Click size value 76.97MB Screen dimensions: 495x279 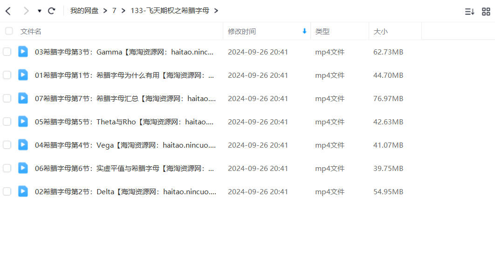388,99
